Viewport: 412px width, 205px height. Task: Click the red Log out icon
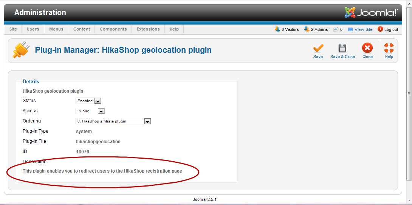pos(380,29)
